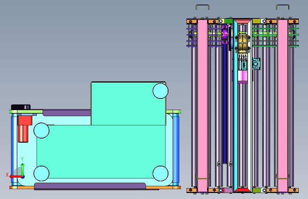Select the yellow bracket above the right pink beam

pyautogui.click(x=282, y=7)
